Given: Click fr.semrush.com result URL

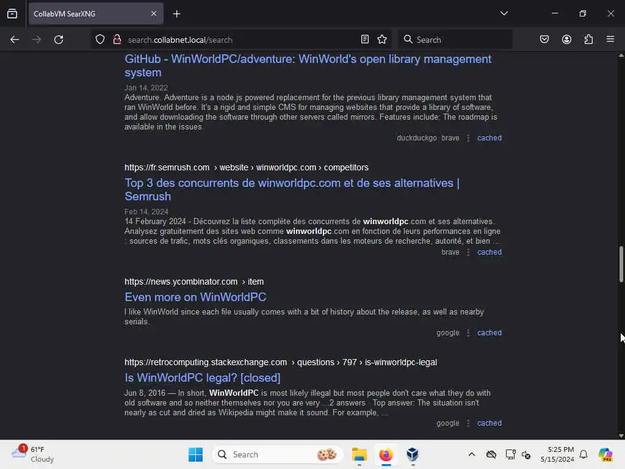Looking at the screenshot, I should pyautogui.click(x=247, y=167).
